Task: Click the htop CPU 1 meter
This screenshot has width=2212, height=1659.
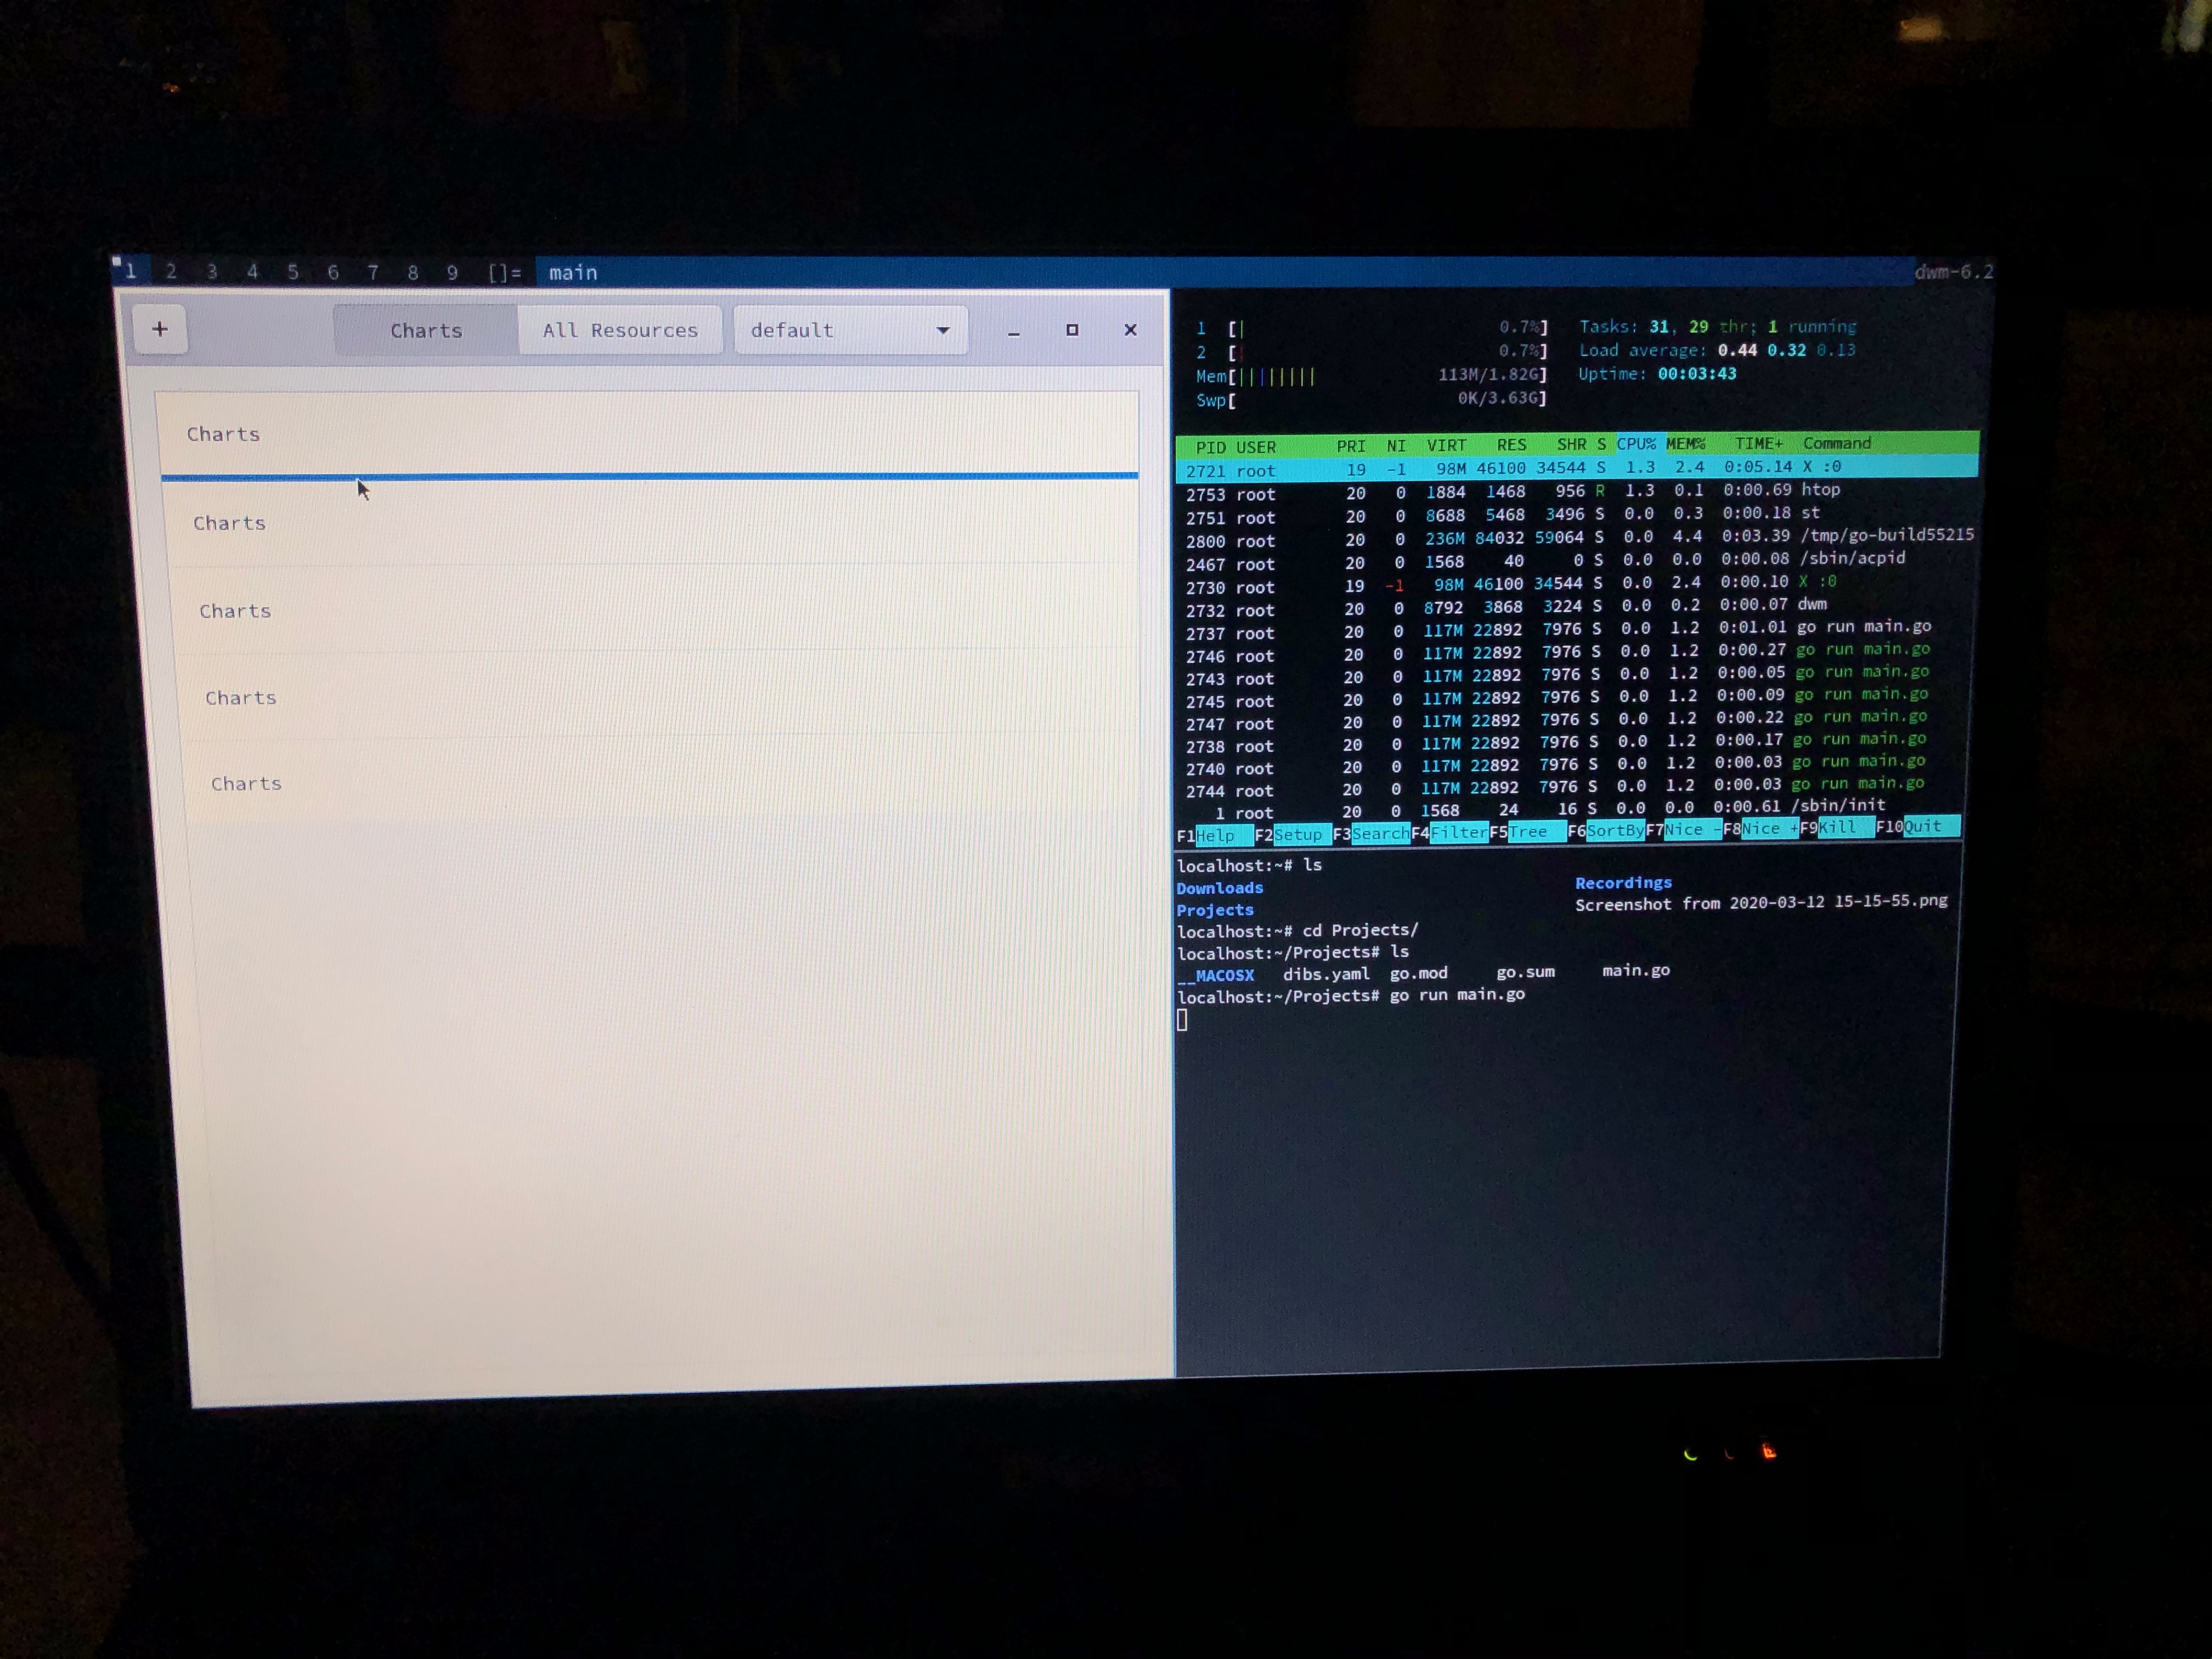Action: 1371,328
